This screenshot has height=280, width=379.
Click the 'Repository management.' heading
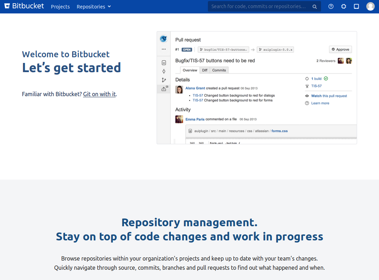click(189, 222)
